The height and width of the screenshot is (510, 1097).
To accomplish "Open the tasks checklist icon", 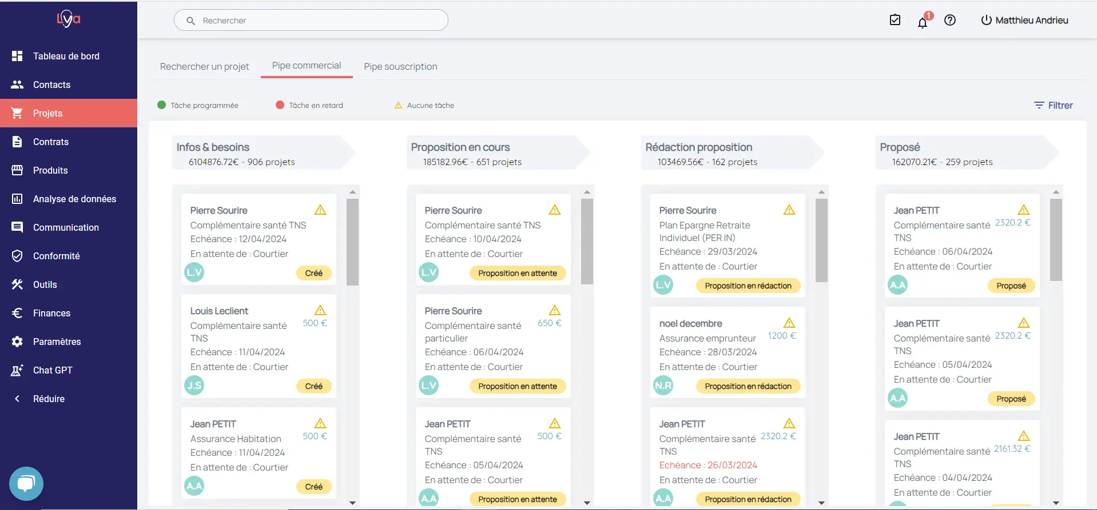I will tap(895, 20).
